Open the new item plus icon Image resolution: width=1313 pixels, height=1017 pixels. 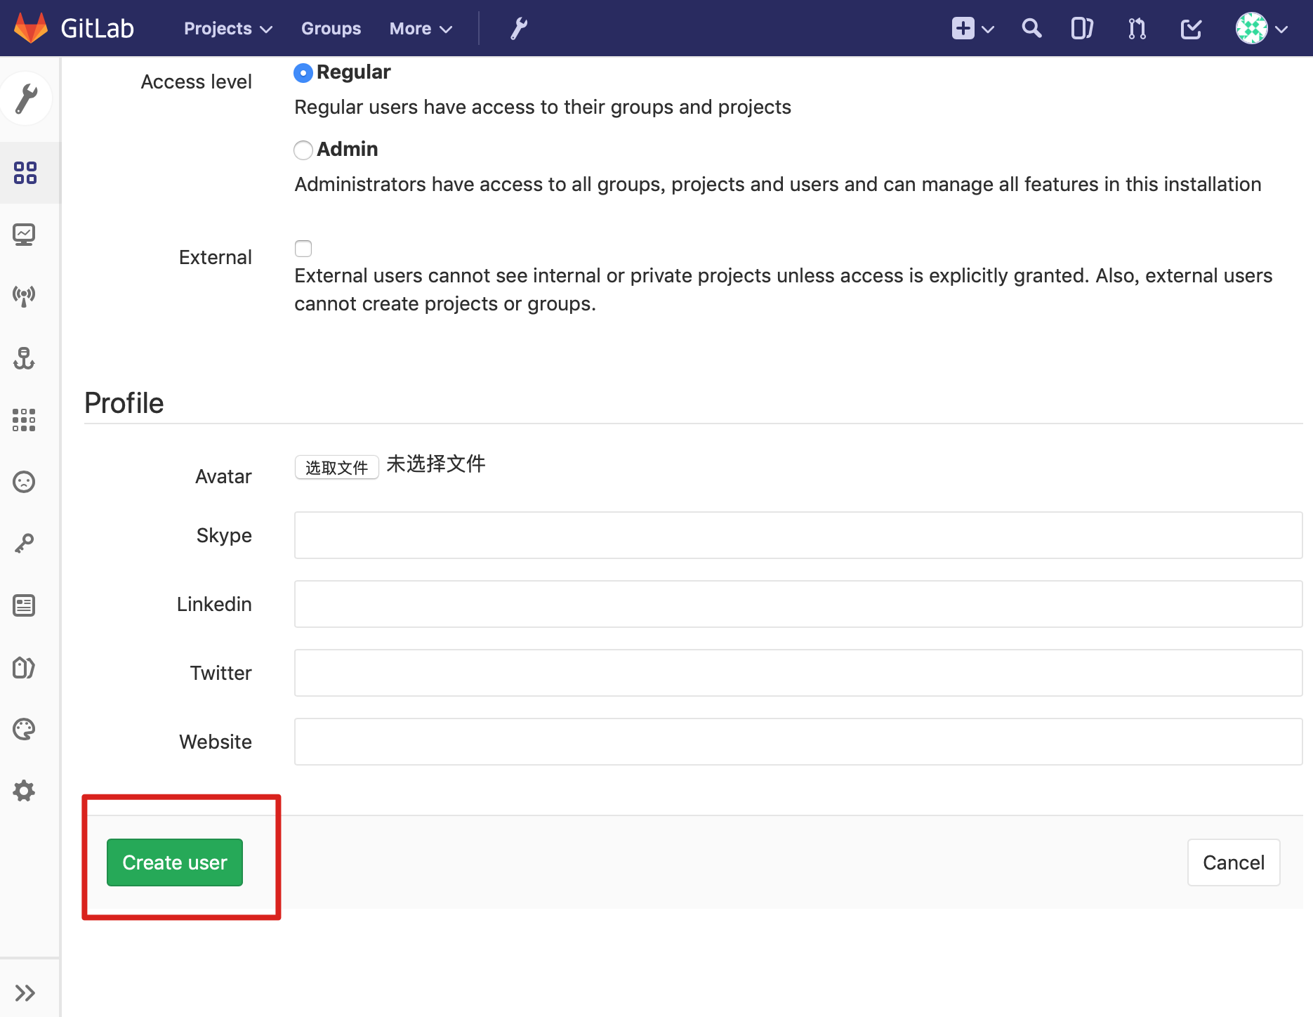coord(963,28)
